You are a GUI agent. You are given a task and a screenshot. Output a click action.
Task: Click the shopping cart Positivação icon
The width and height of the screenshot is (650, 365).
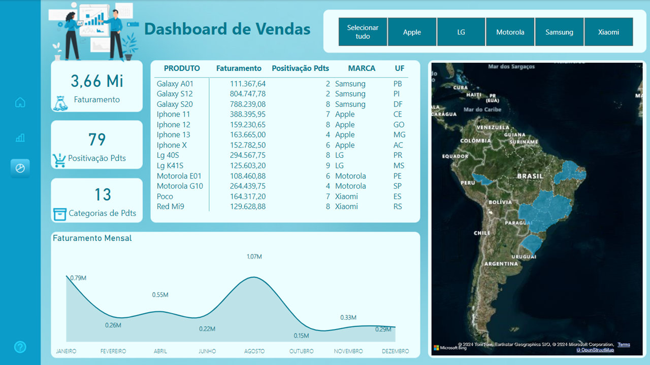click(x=59, y=160)
